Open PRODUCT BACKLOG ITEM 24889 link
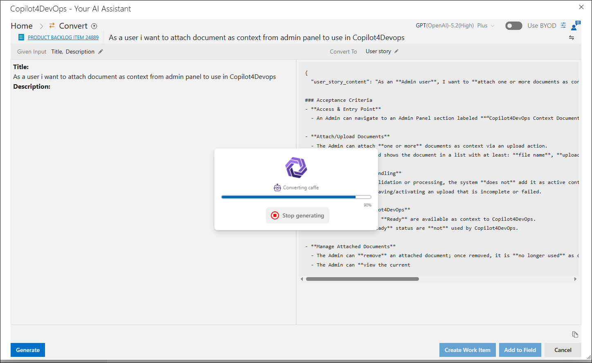592x363 pixels. (63, 37)
